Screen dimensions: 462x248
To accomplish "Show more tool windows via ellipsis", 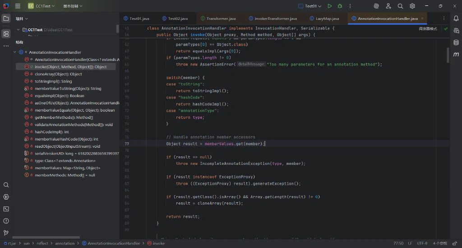I will 6,46.
